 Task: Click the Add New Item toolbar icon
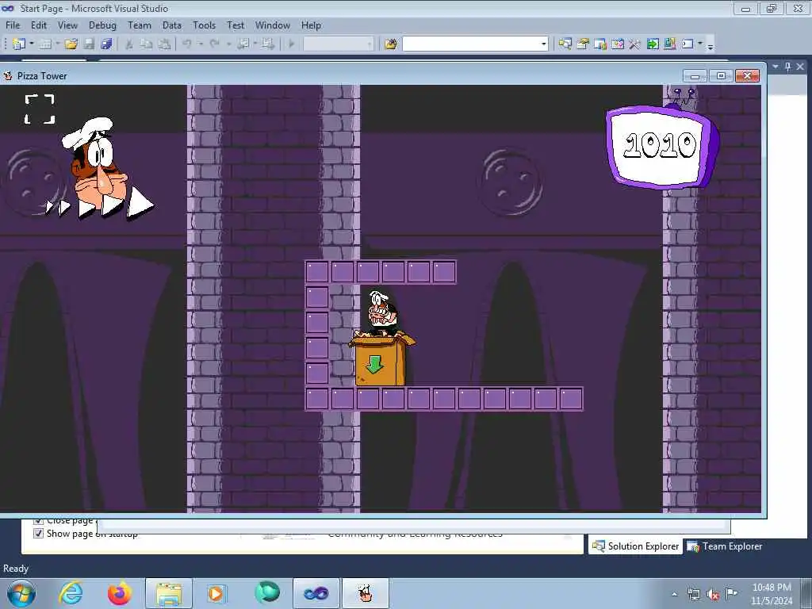(45, 44)
